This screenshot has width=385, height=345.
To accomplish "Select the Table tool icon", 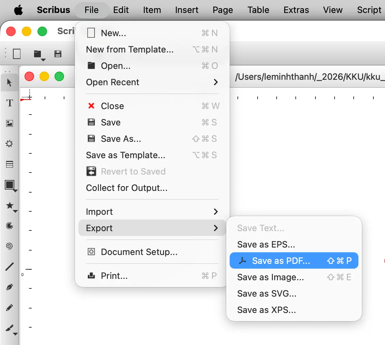I will click(10, 164).
